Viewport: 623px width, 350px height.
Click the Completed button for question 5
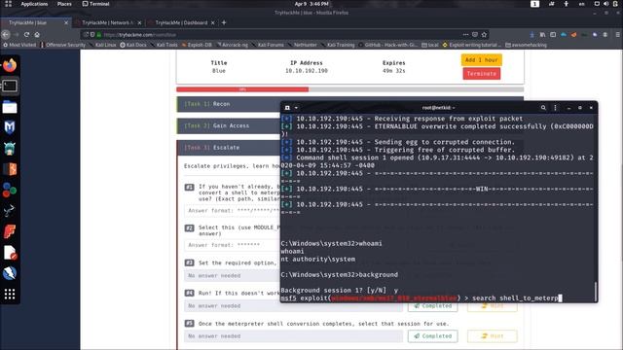[432, 336]
